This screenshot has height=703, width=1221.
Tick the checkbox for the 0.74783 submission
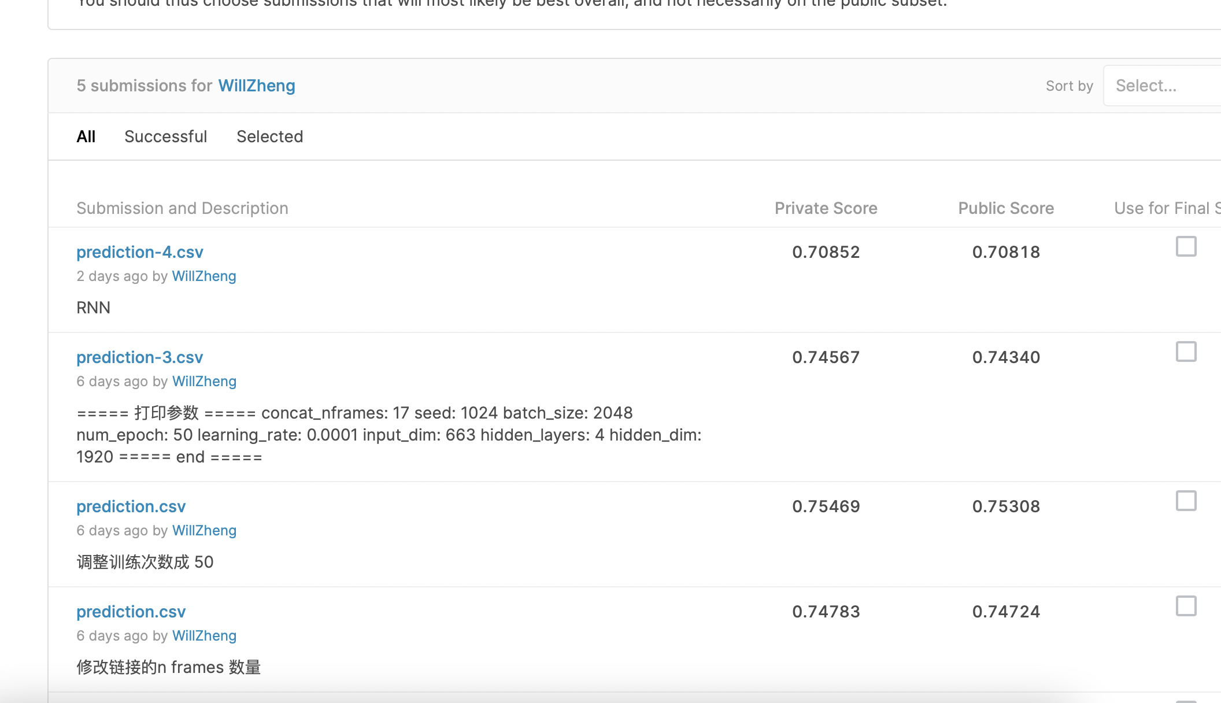(1186, 606)
